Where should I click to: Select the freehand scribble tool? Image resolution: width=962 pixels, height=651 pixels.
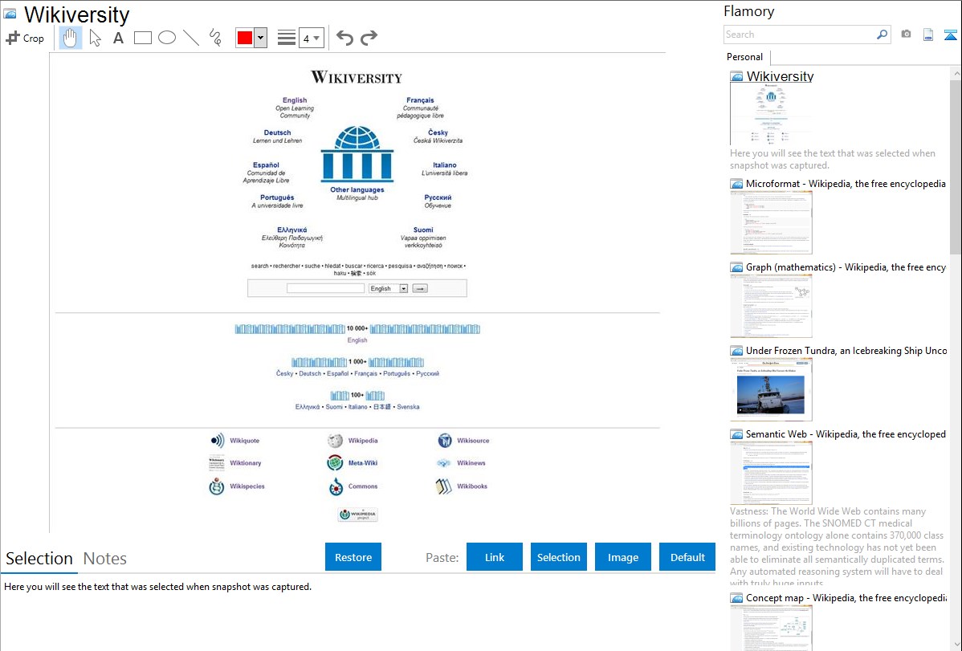coord(215,38)
